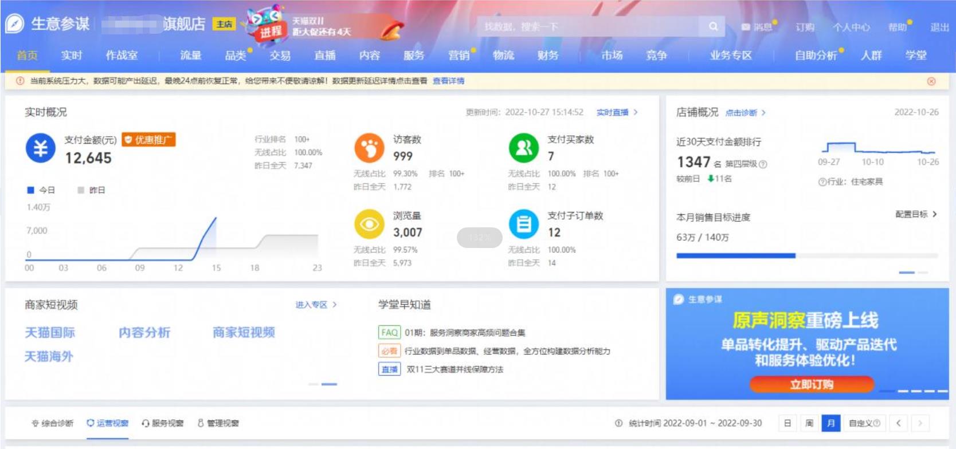Click the 查看详情 link

(449, 81)
